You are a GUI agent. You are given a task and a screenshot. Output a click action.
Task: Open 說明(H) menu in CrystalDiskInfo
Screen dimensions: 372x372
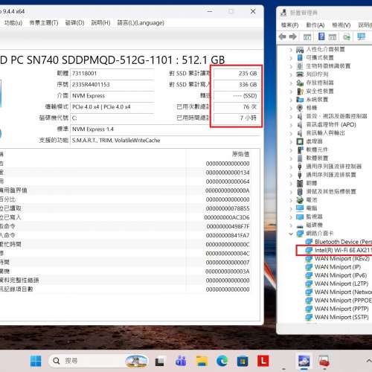(x=100, y=23)
